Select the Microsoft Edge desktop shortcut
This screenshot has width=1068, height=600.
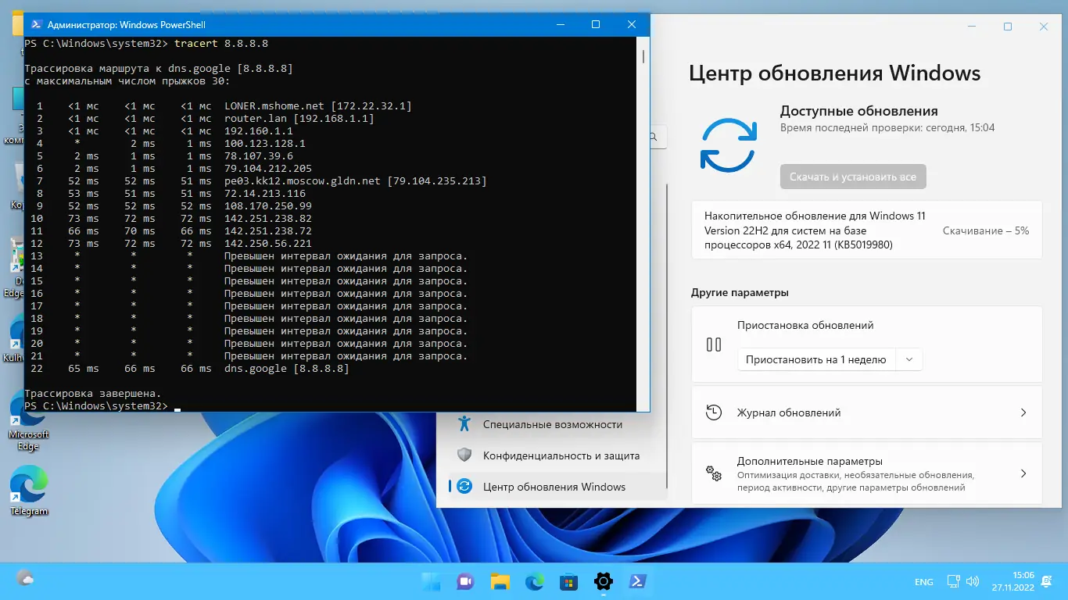(x=29, y=420)
